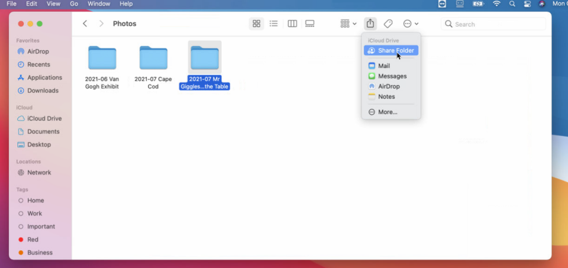This screenshot has height=268, width=568.
Task: Switch Finder to gallery view
Action: [310, 24]
